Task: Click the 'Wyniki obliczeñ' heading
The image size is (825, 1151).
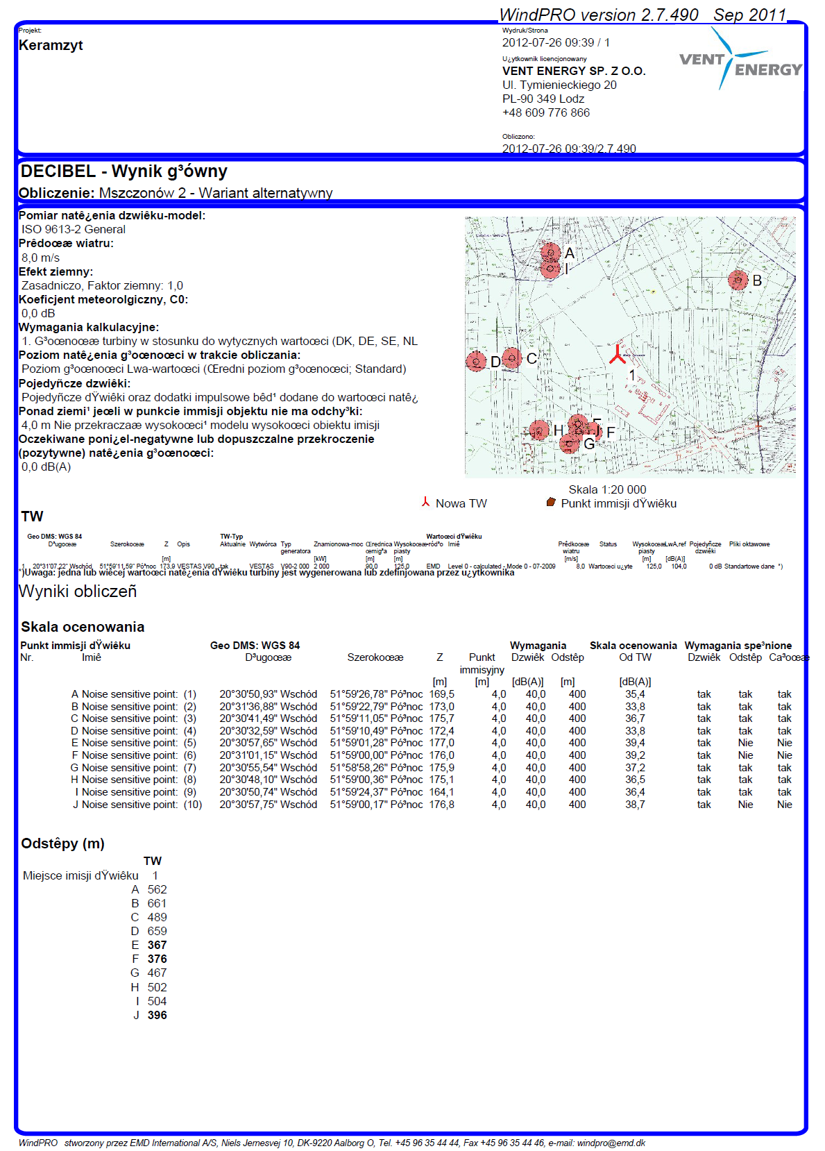Action: 78,591
